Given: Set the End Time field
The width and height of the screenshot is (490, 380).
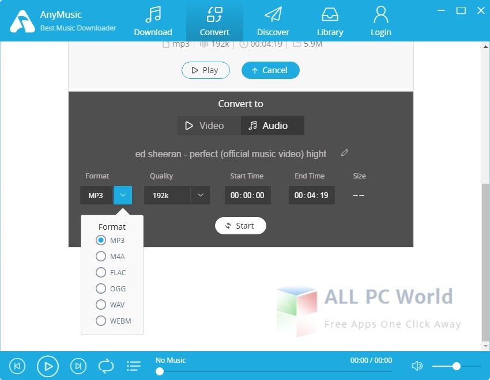Looking at the screenshot, I should click(x=311, y=195).
